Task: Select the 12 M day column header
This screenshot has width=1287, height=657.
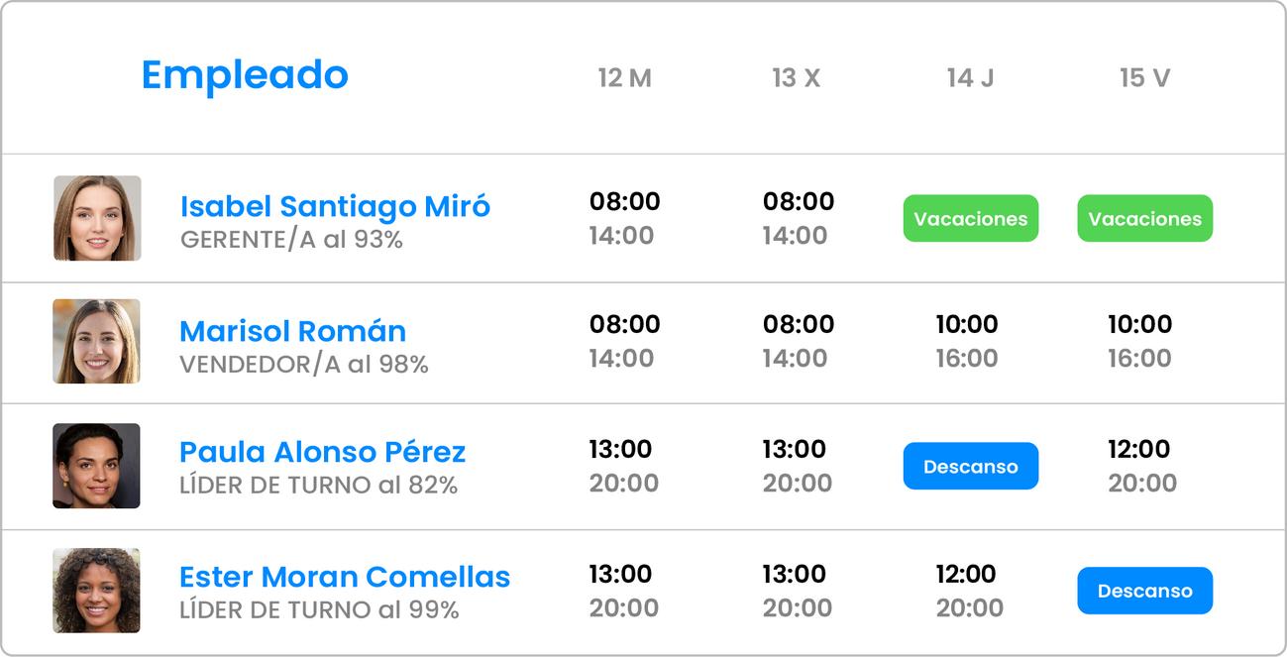Action: [624, 78]
